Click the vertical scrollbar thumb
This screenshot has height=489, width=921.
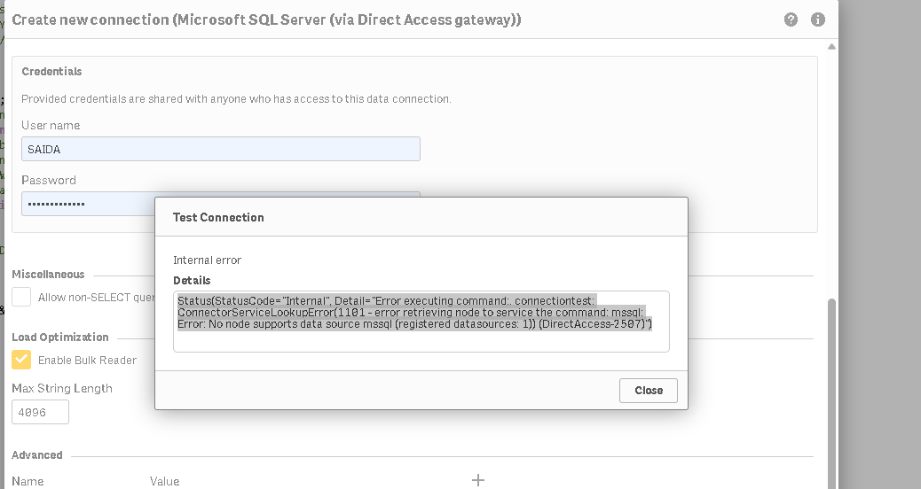[x=831, y=390]
